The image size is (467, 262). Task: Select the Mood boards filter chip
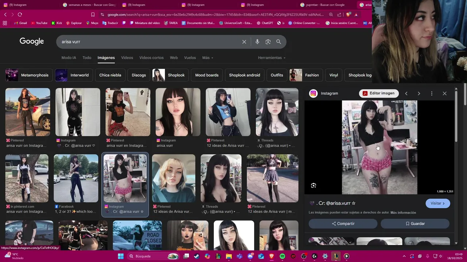(207, 75)
